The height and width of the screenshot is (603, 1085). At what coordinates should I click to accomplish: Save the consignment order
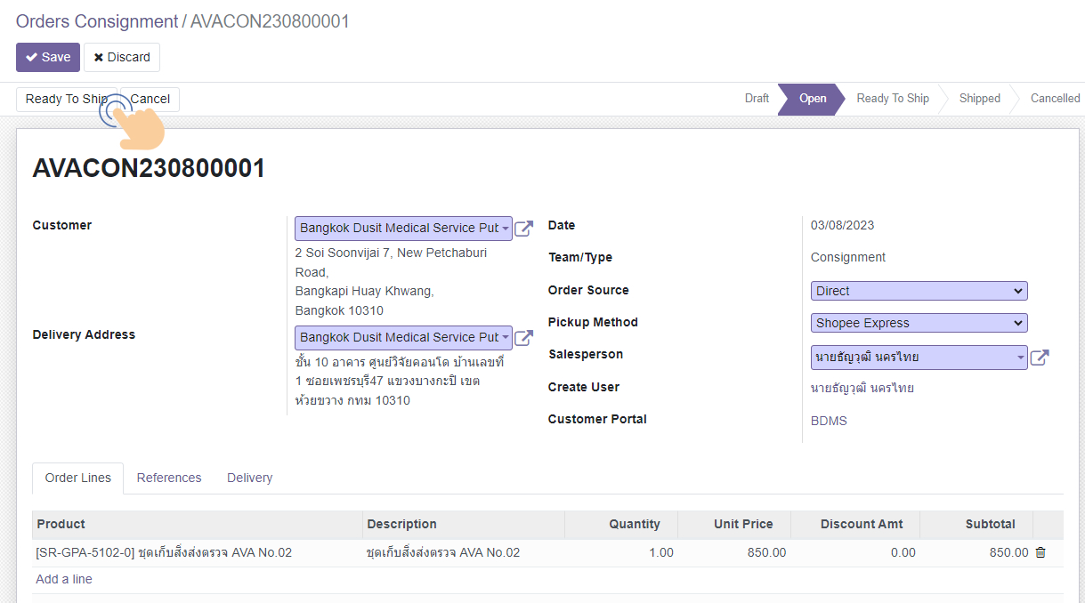[x=48, y=57]
